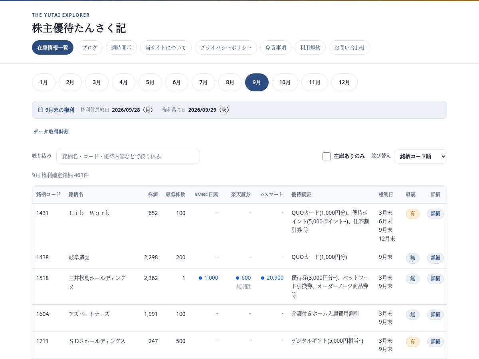This screenshot has height=359, width=479.
Task: Click the 9月 権利確定銘柄 463件 count
Action: [60, 175]
